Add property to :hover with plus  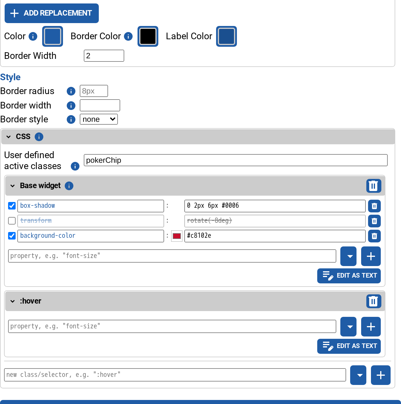point(371,327)
